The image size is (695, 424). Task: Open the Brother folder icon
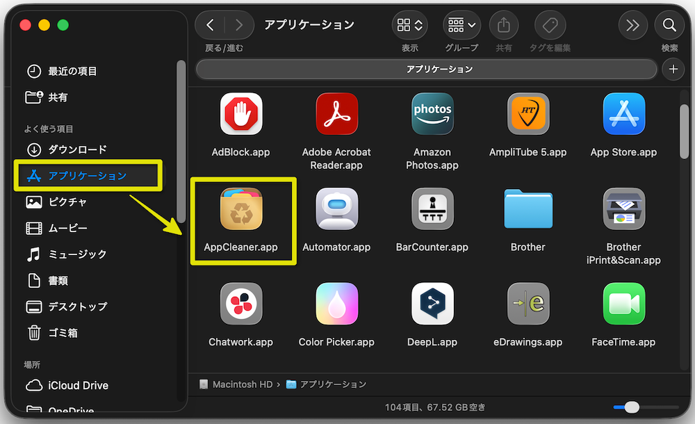click(528, 209)
